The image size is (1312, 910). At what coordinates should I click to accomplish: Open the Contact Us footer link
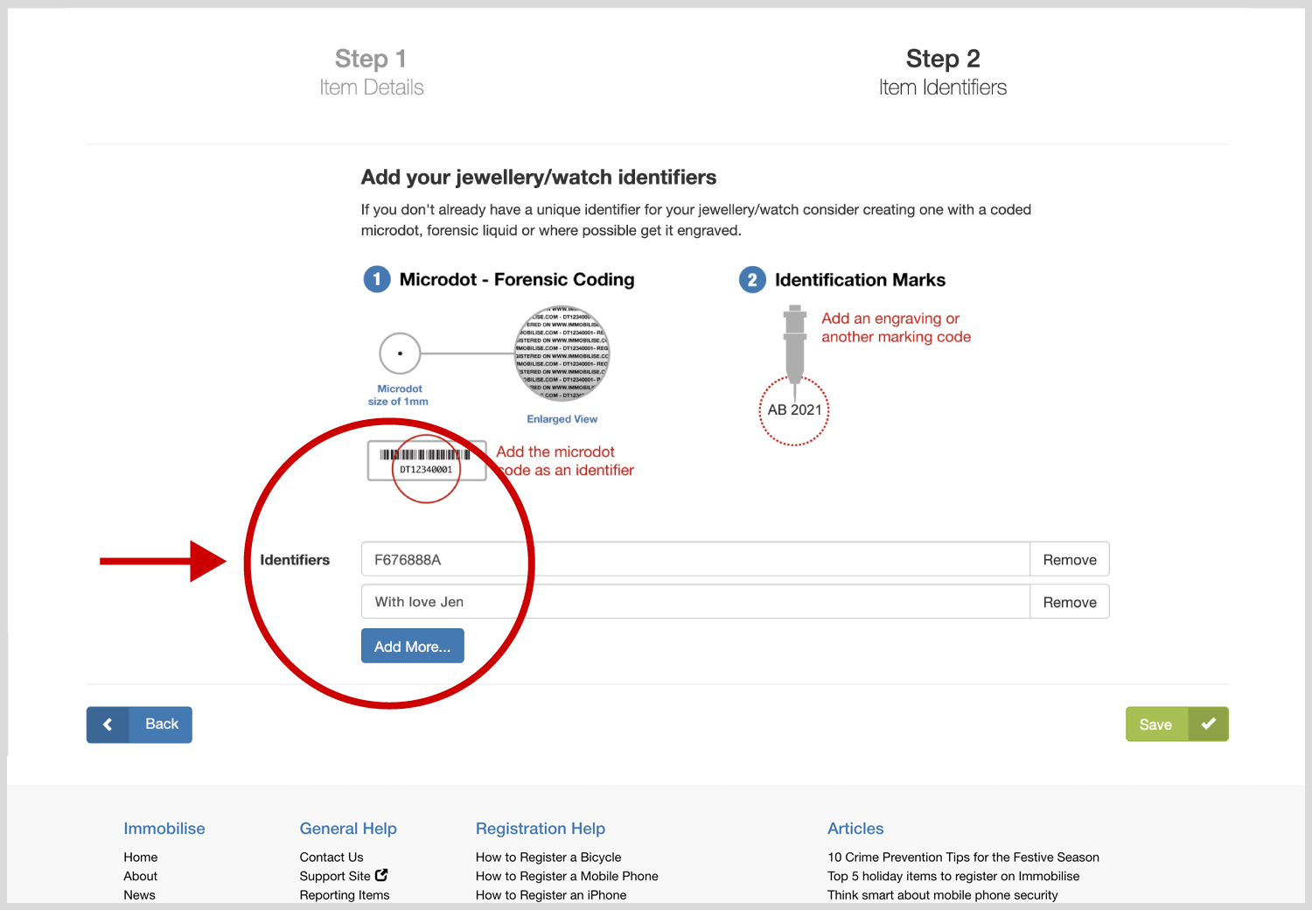[331, 857]
